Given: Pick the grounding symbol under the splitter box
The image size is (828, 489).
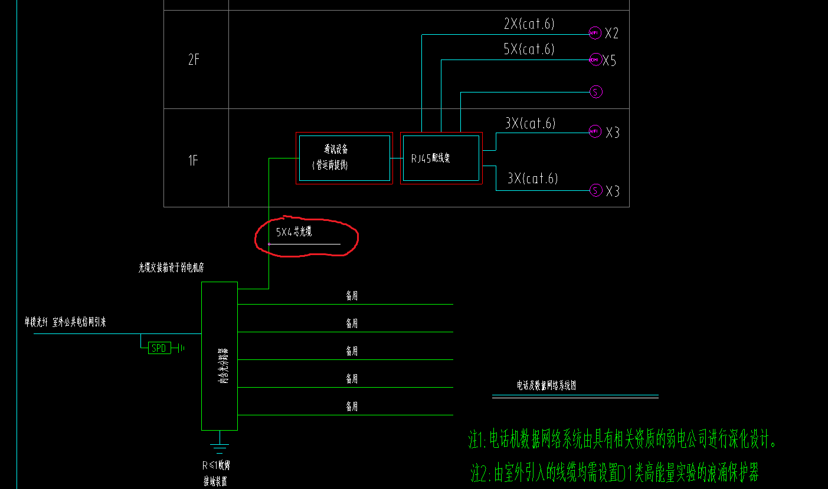Looking at the screenshot, I should pos(220,443).
